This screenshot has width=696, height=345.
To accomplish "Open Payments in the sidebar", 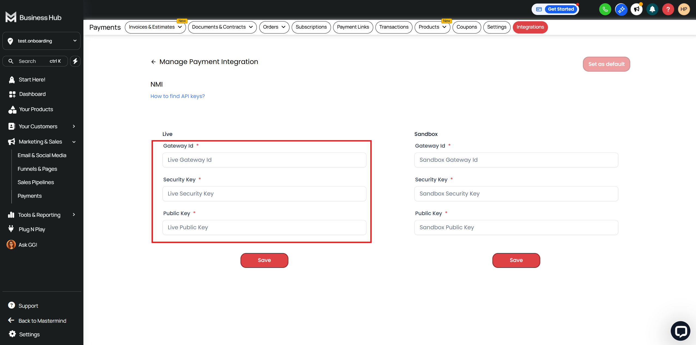I will pos(30,196).
